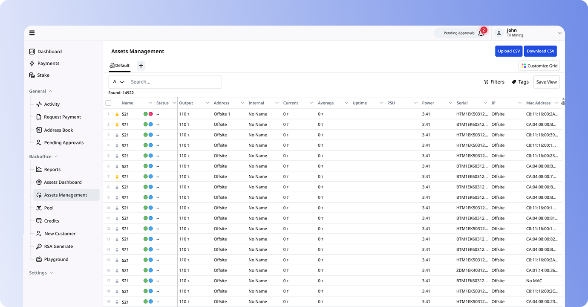Click the red status dot in row 1
The height and width of the screenshot is (307, 588).
pos(150,114)
